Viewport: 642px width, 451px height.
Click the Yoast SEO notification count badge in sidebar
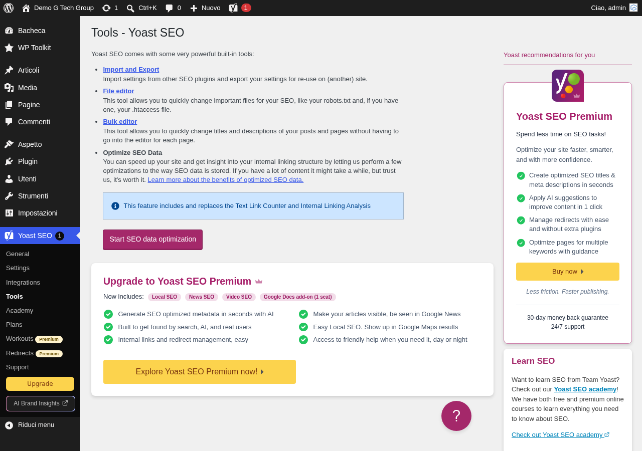click(60, 236)
